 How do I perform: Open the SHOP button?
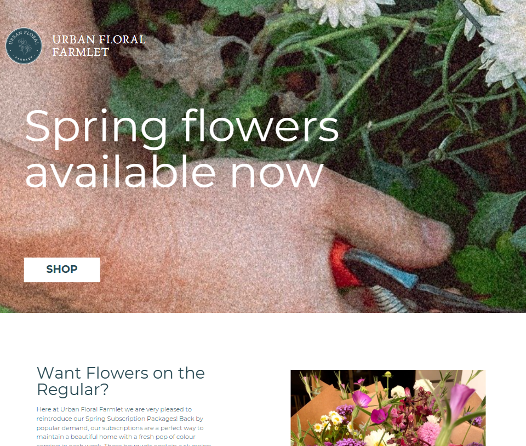pos(62,270)
